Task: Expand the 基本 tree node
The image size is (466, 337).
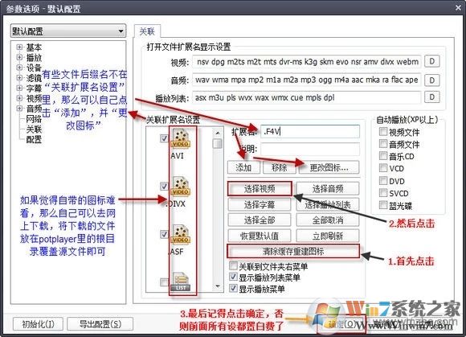Action: (x=19, y=47)
